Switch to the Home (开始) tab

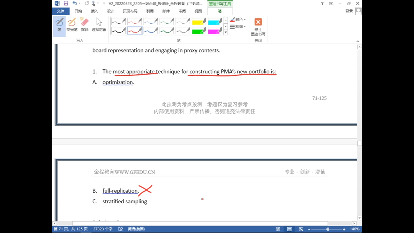point(79,11)
